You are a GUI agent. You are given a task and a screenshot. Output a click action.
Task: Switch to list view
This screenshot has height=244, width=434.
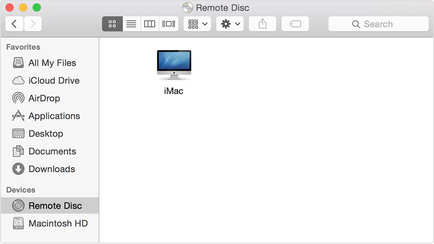131,24
